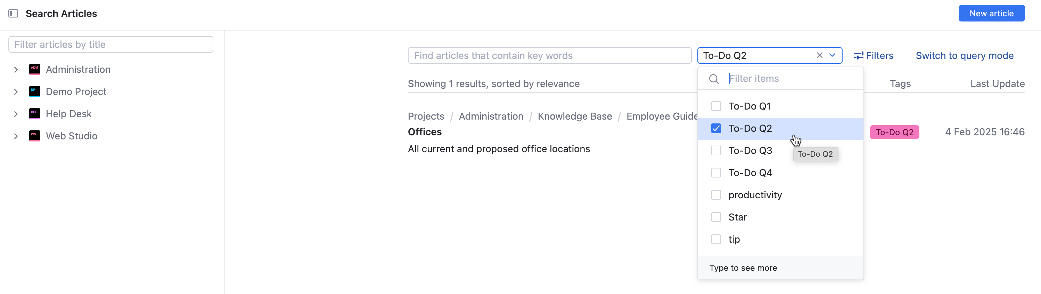
Task: Expand the Administration tree item
Action: pyautogui.click(x=15, y=69)
